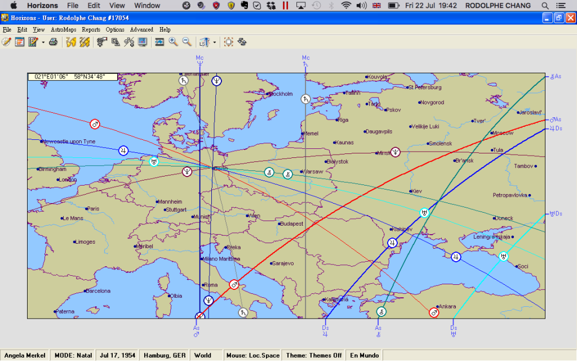
Task: Click the Paris city label on map
Action: [x=93, y=209]
